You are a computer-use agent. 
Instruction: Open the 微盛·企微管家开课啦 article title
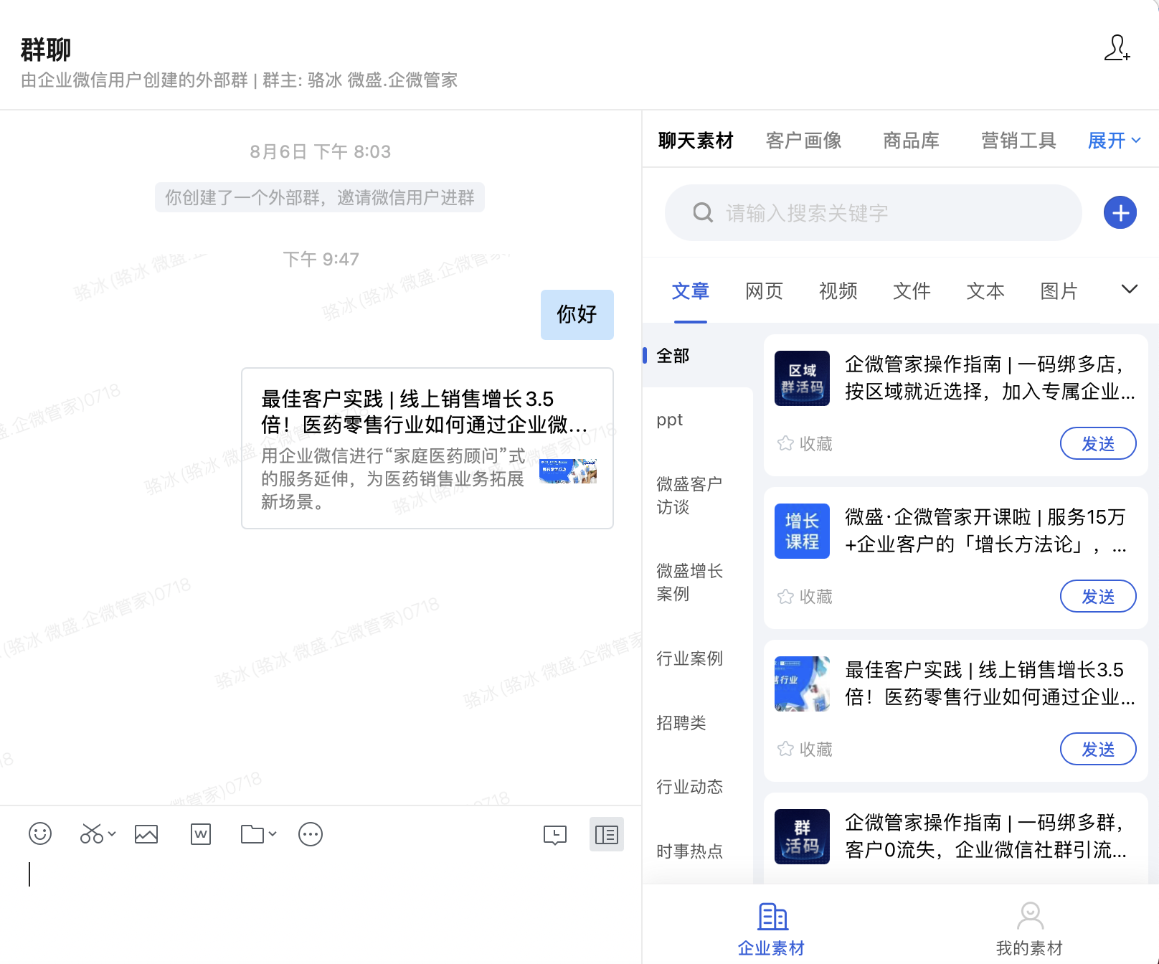pos(987,531)
